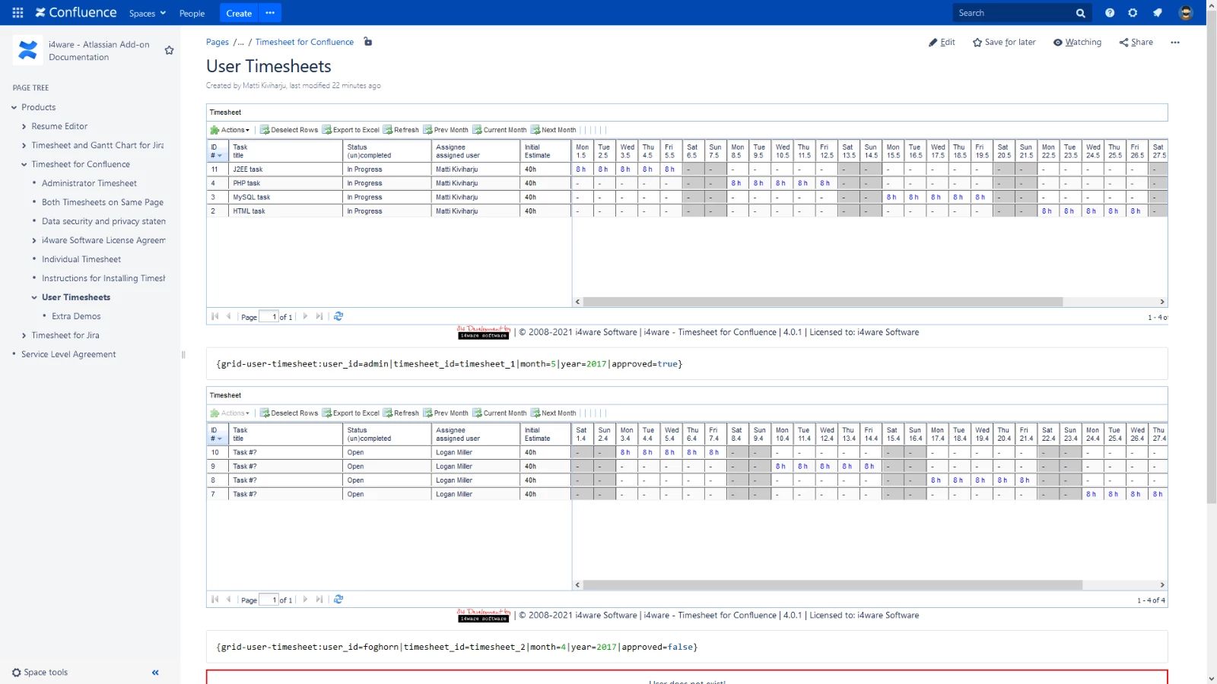Open the user profile avatar
The width and height of the screenshot is (1217, 684).
pyautogui.click(x=1186, y=13)
